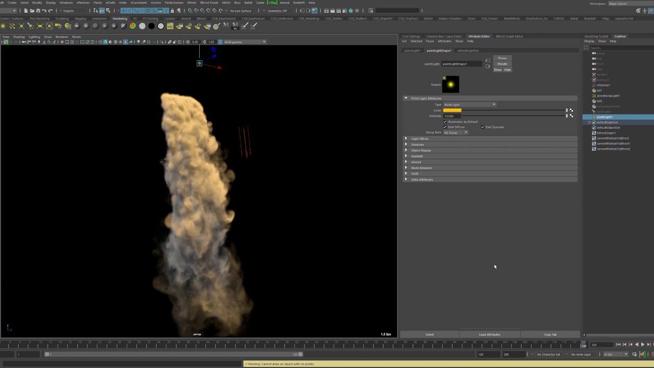Select the sun-shaped light icon on the Rendering shelf
Image resolution: width=654 pixels, height=368 pixels.
tap(3, 26)
